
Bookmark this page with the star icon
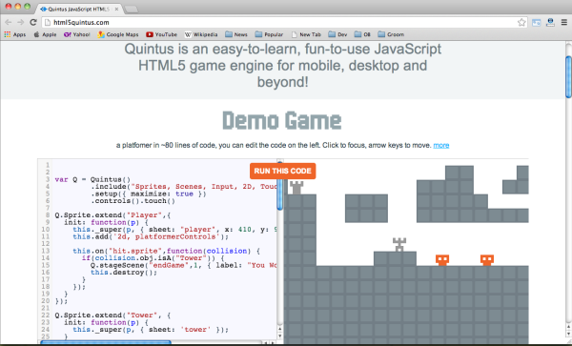521,22
